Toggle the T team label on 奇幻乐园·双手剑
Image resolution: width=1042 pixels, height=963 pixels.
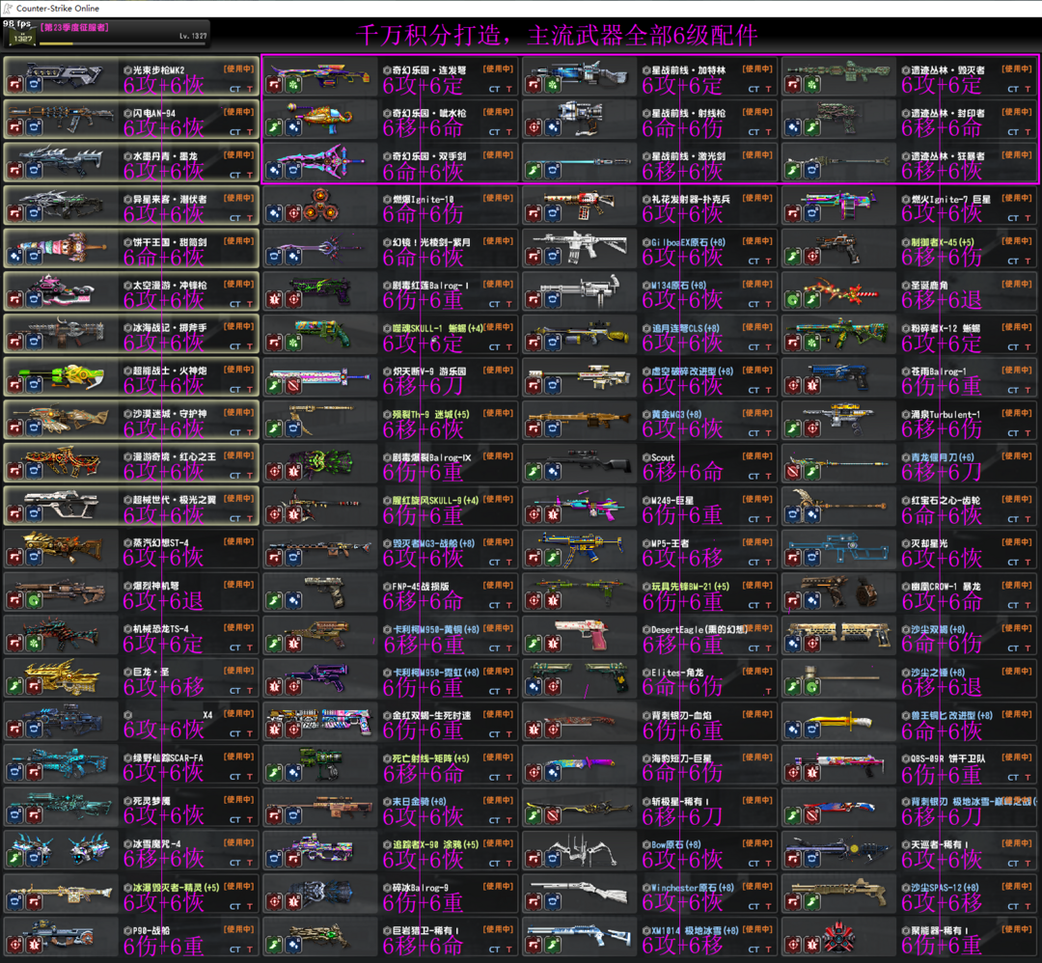coord(507,175)
